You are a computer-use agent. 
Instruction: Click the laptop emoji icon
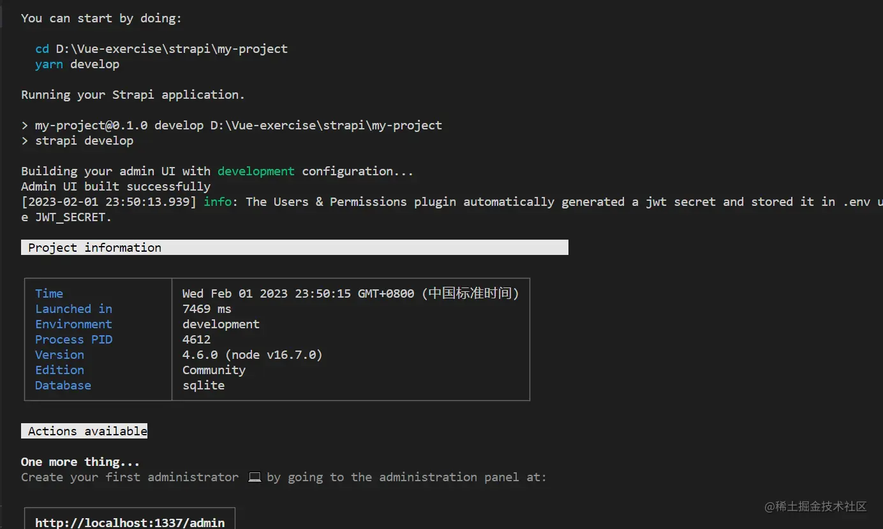point(255,477)
